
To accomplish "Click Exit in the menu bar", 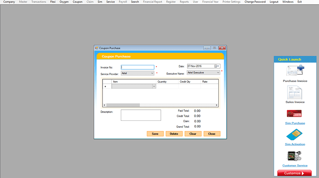I will pyautogui.click(x=300, y=2).
